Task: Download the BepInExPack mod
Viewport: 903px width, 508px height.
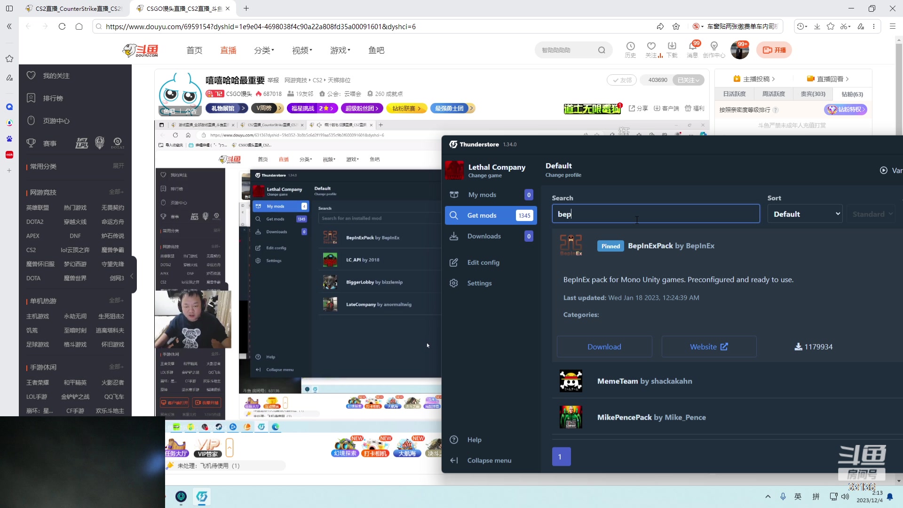Action: coord(604,347)
